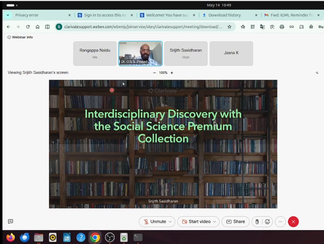Switch to the Download history tab
This screenshot has height=244, width=324.
coord(224,15)
